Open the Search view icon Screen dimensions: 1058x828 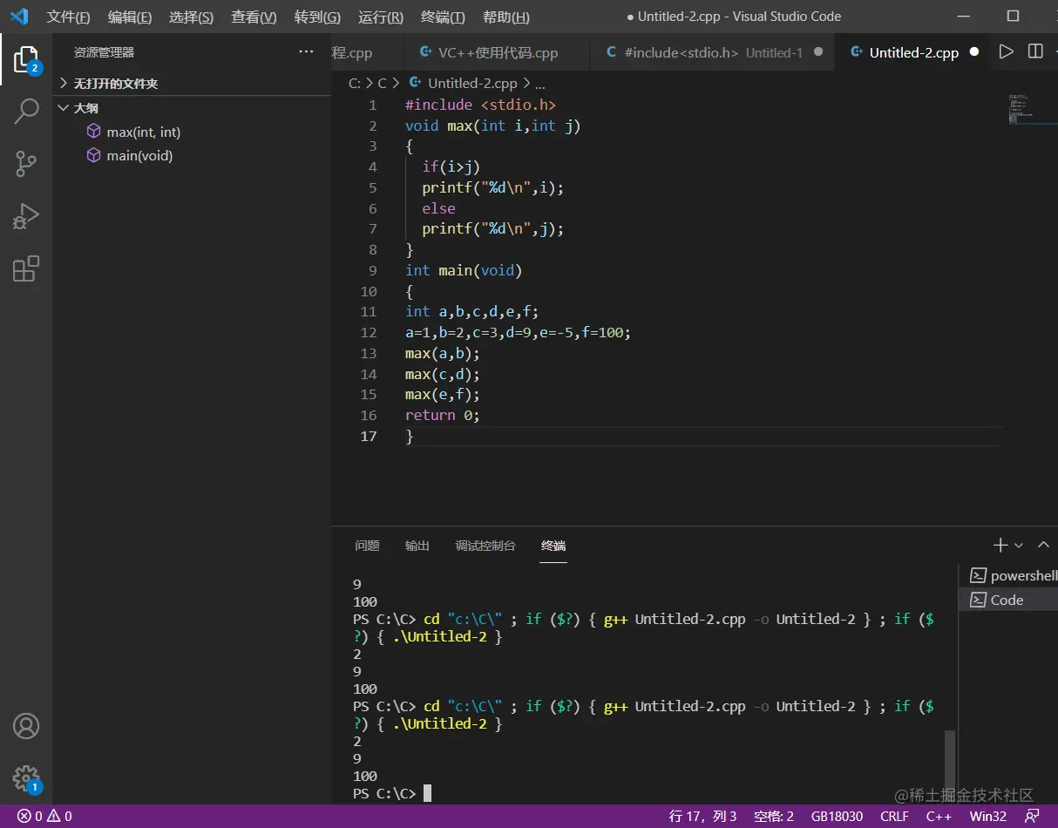26,111
